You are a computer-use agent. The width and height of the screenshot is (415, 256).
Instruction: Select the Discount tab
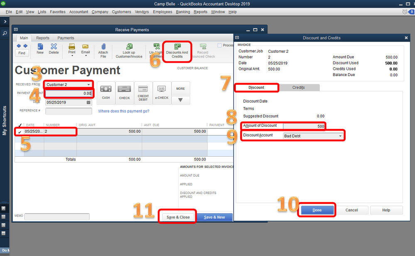click(x=256, y=88)
